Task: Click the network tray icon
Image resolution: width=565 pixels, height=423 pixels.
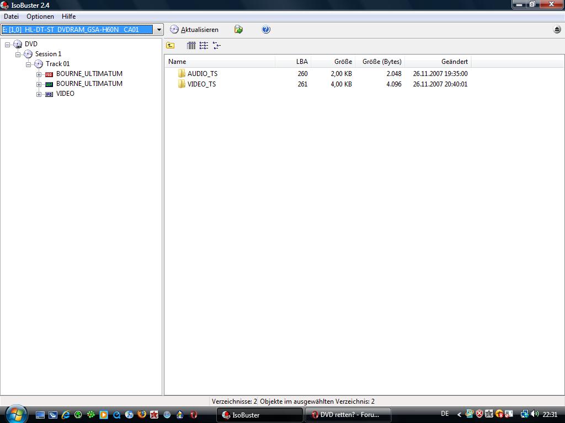Action: [525, 414]
